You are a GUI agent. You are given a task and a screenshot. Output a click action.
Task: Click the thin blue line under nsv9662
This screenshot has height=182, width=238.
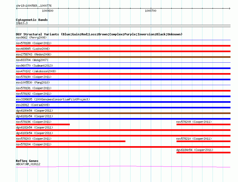click(x=123, y=40)
